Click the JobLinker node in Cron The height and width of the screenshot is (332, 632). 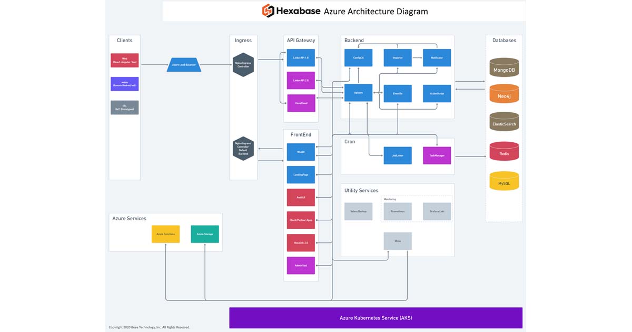click(x=398, y=155)
